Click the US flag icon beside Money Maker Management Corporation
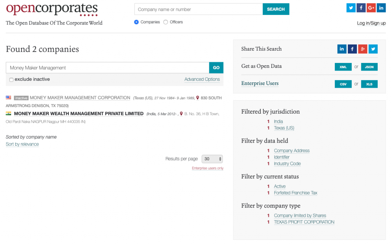This screenshot has height=244, width=391. point(8,98)
